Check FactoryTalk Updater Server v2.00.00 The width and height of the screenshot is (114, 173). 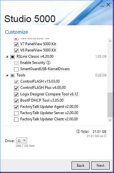tap(16, 113)
